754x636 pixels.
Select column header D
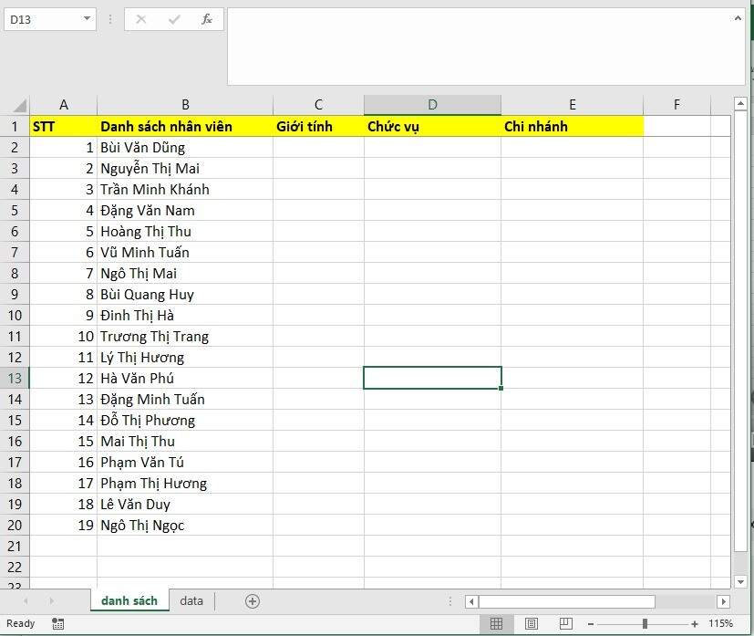(431, 104)
